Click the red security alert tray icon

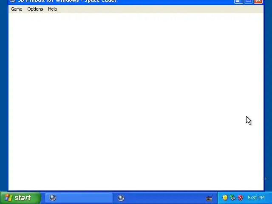pyautogui.click(x=241, y=198)
